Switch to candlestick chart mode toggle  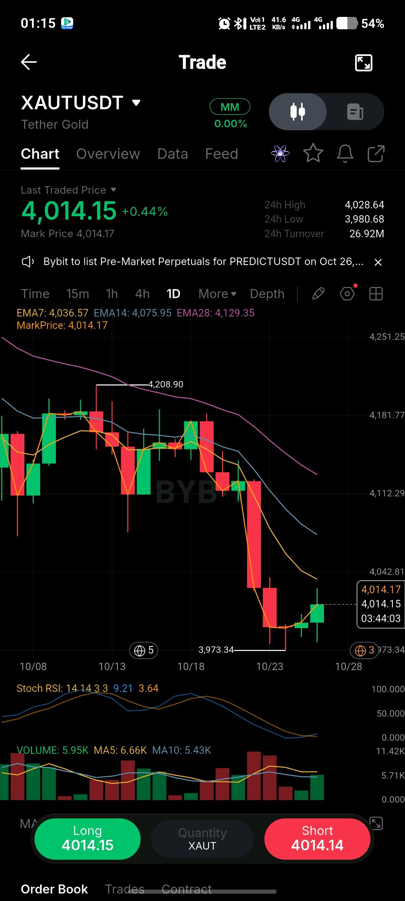pyautogui.click(x=298, y=111)
